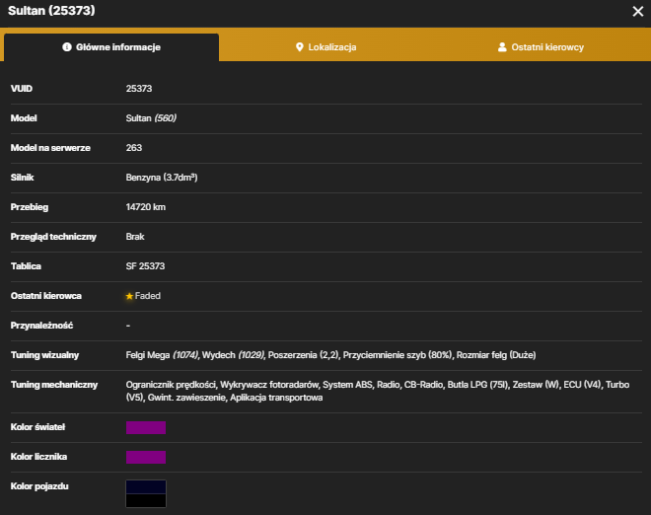Click the Ostatni kierowca label
The image size is (651, 515).
coord(46,296)
